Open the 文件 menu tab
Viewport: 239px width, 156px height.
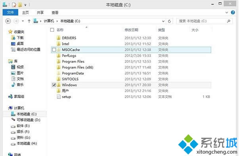pos(10,12)
